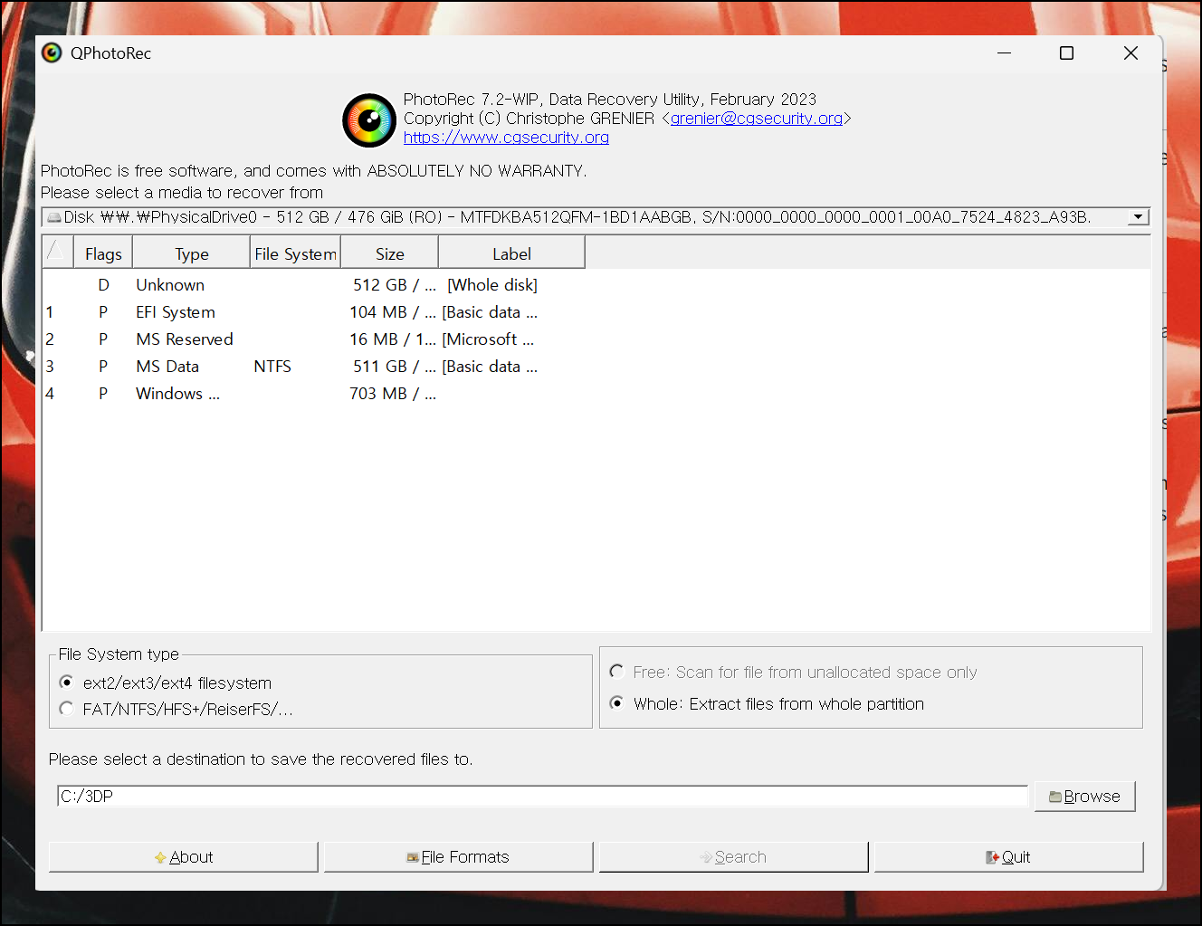Click the grenier@cgsecurity.org email link
The width and height of the screenshot is (1202, 926).
click(757, 119)
